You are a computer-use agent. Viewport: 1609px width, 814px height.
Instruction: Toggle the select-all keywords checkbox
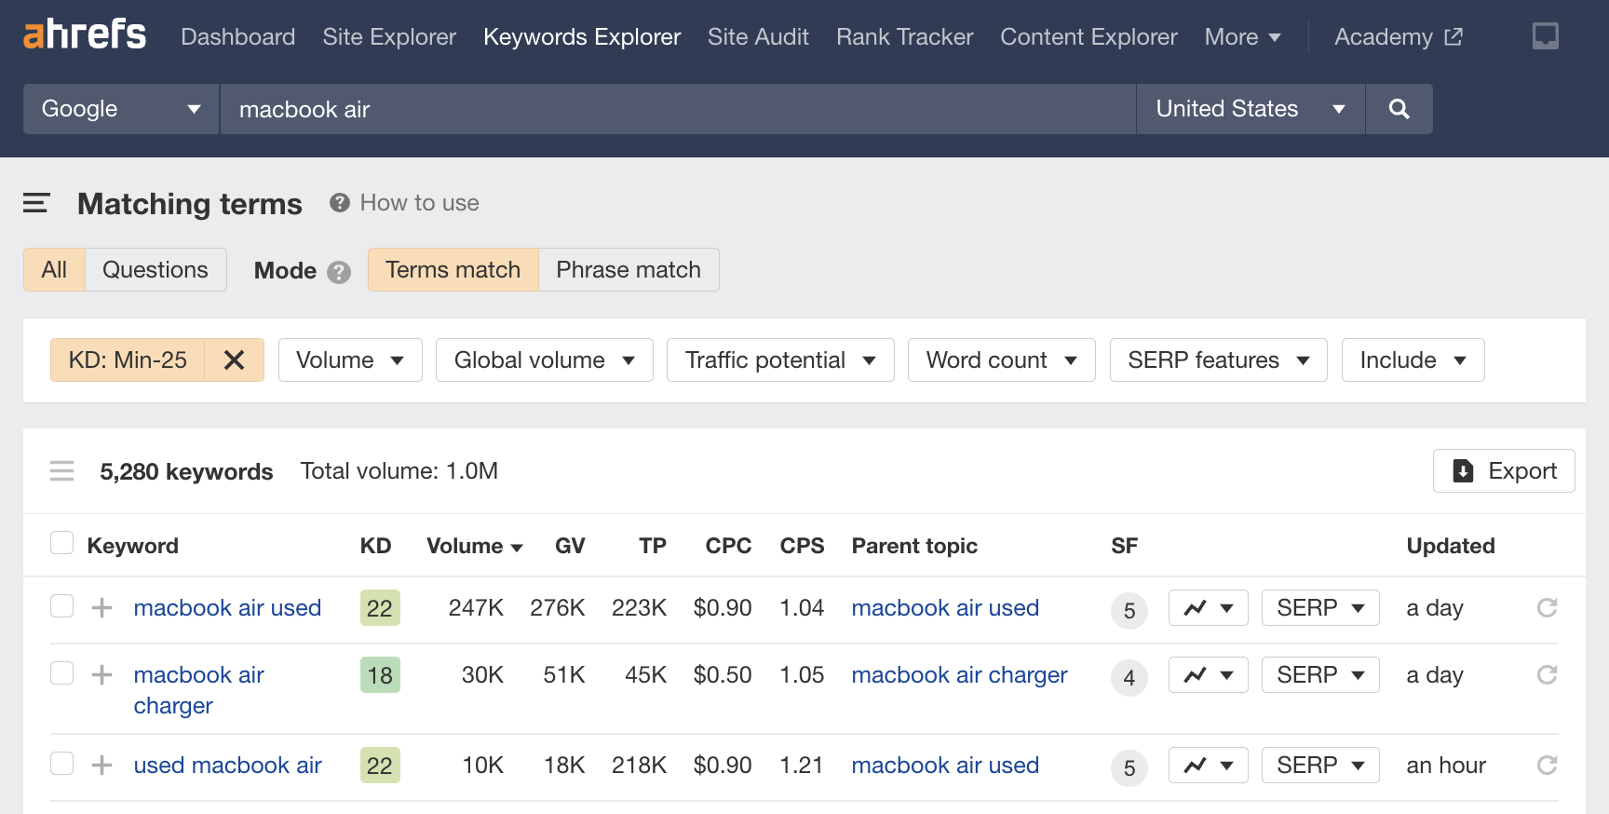click(x=62, y=543)
